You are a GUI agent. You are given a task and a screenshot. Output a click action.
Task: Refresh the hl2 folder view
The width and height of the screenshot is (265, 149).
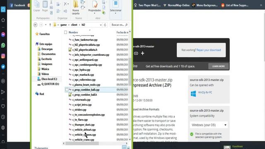pos(105,25)
